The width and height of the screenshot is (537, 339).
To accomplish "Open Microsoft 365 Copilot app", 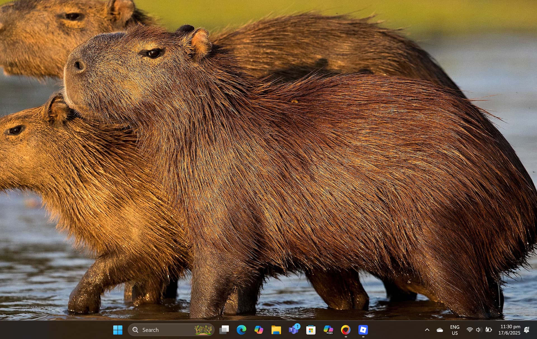I will tap(328, 330).
